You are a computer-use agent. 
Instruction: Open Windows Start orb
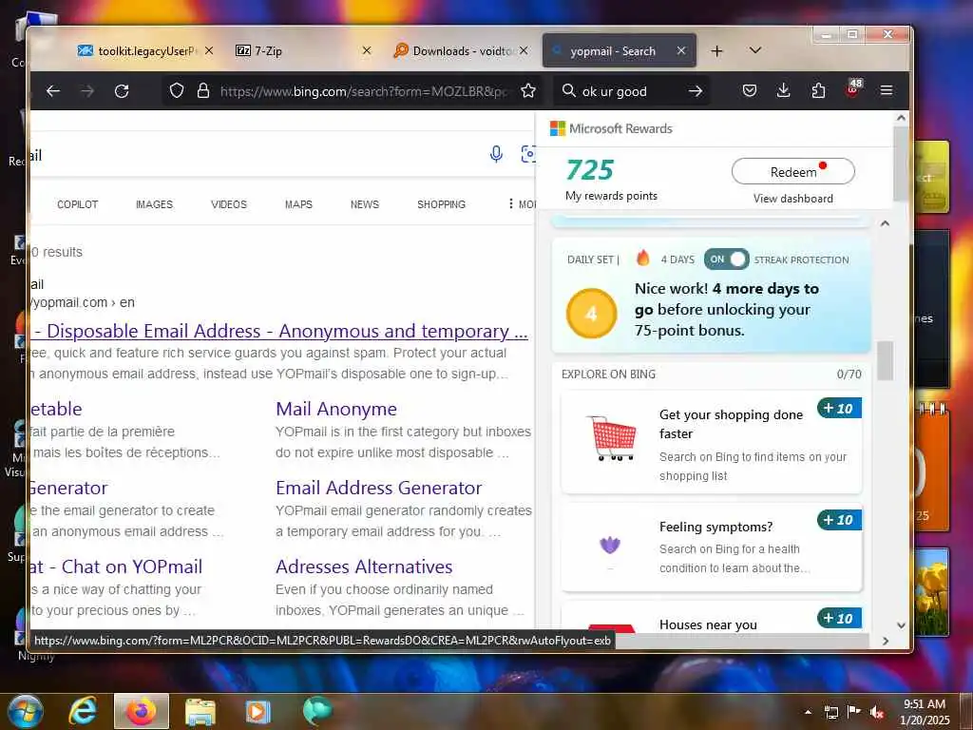[x=25, y=711]
